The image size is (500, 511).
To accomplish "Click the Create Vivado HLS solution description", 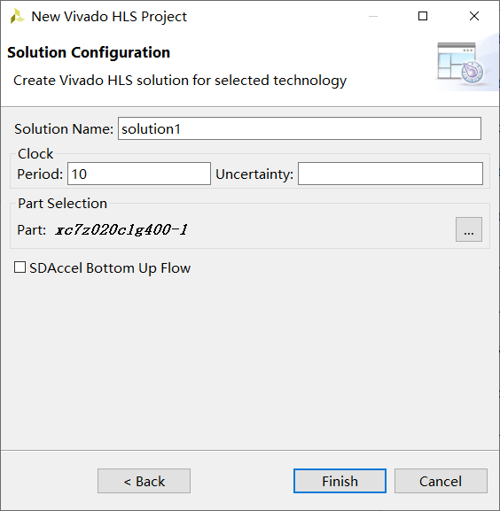I will click(180, 81).
